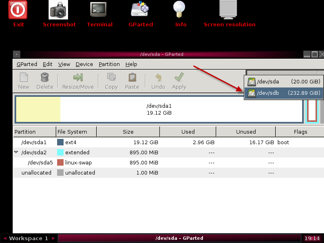
Task: Click the disk icon beside /dev/sdb
Action: point(252,93)
